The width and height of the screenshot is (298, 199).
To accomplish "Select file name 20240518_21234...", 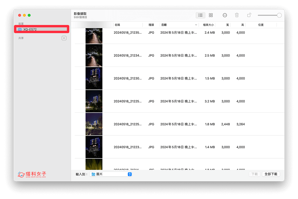I will (127, 55).
